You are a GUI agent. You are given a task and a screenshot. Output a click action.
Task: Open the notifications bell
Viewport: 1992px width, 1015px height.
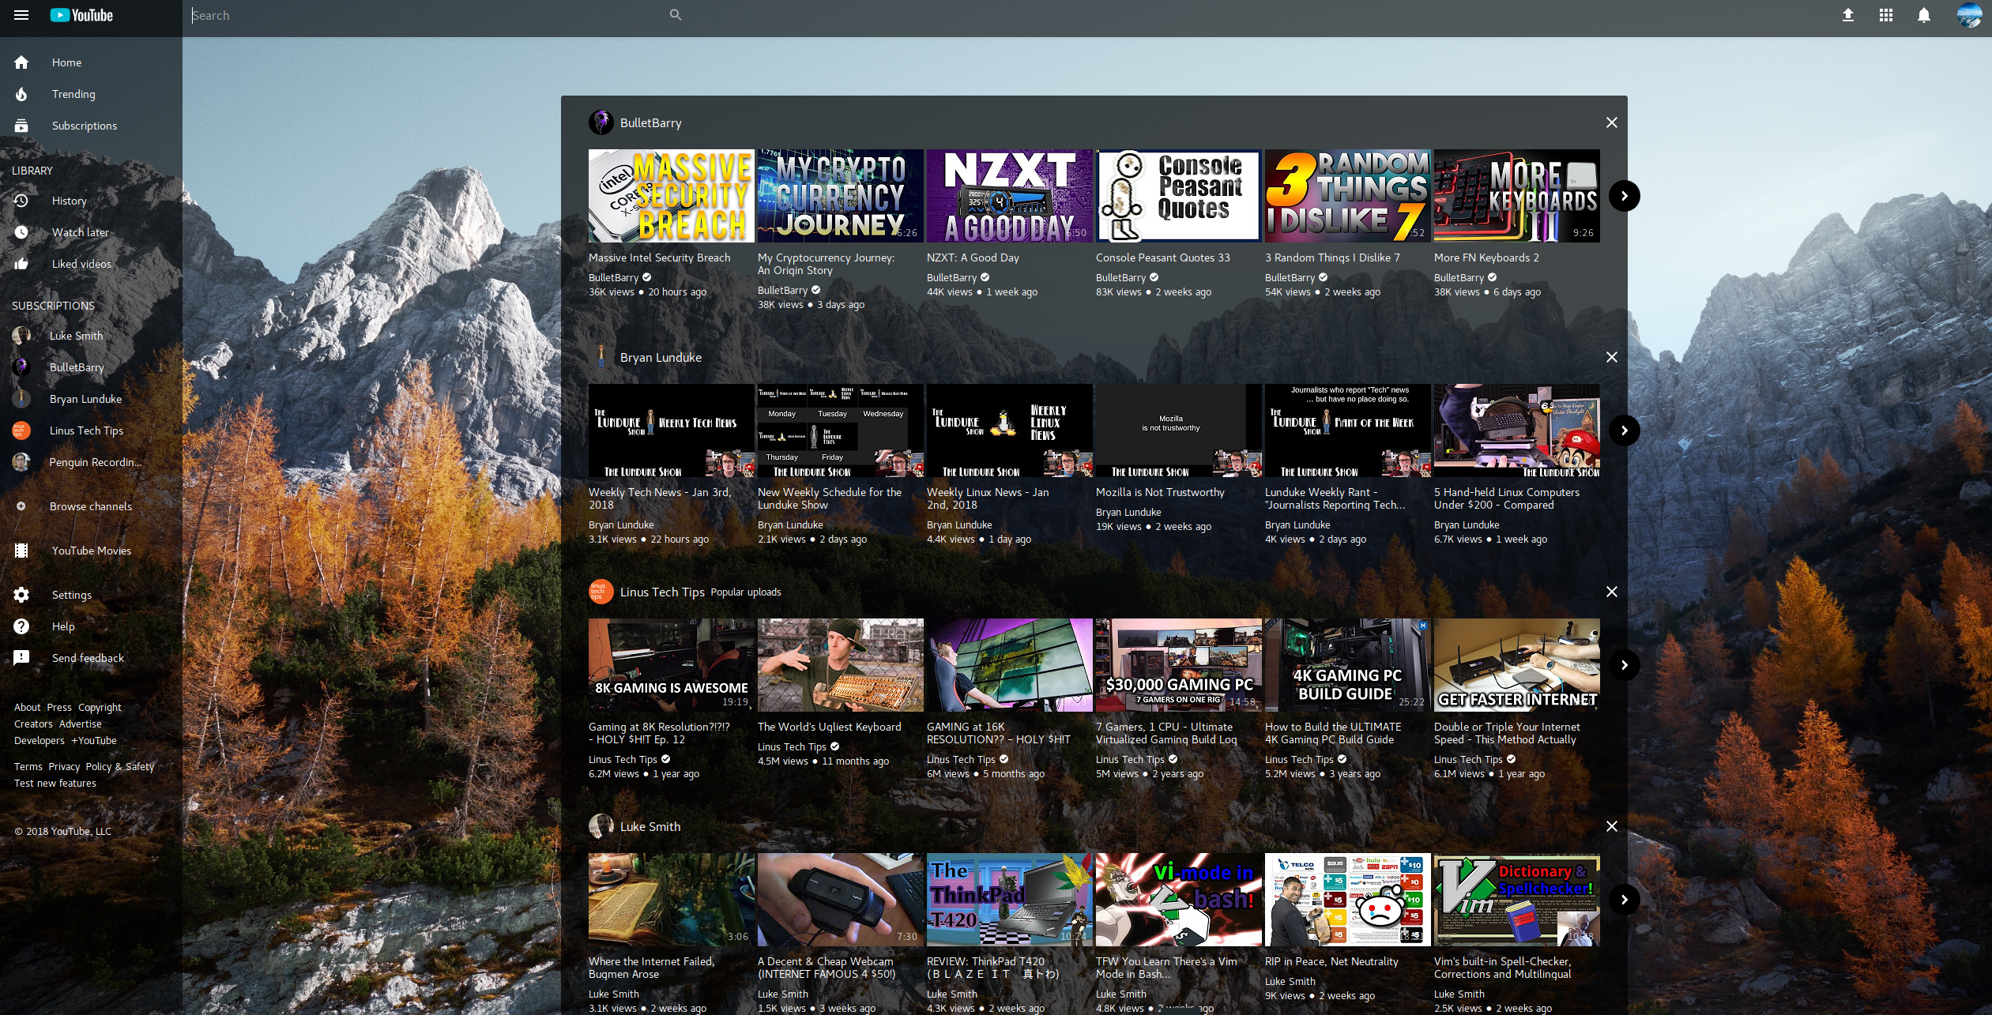click(1924, 15)
